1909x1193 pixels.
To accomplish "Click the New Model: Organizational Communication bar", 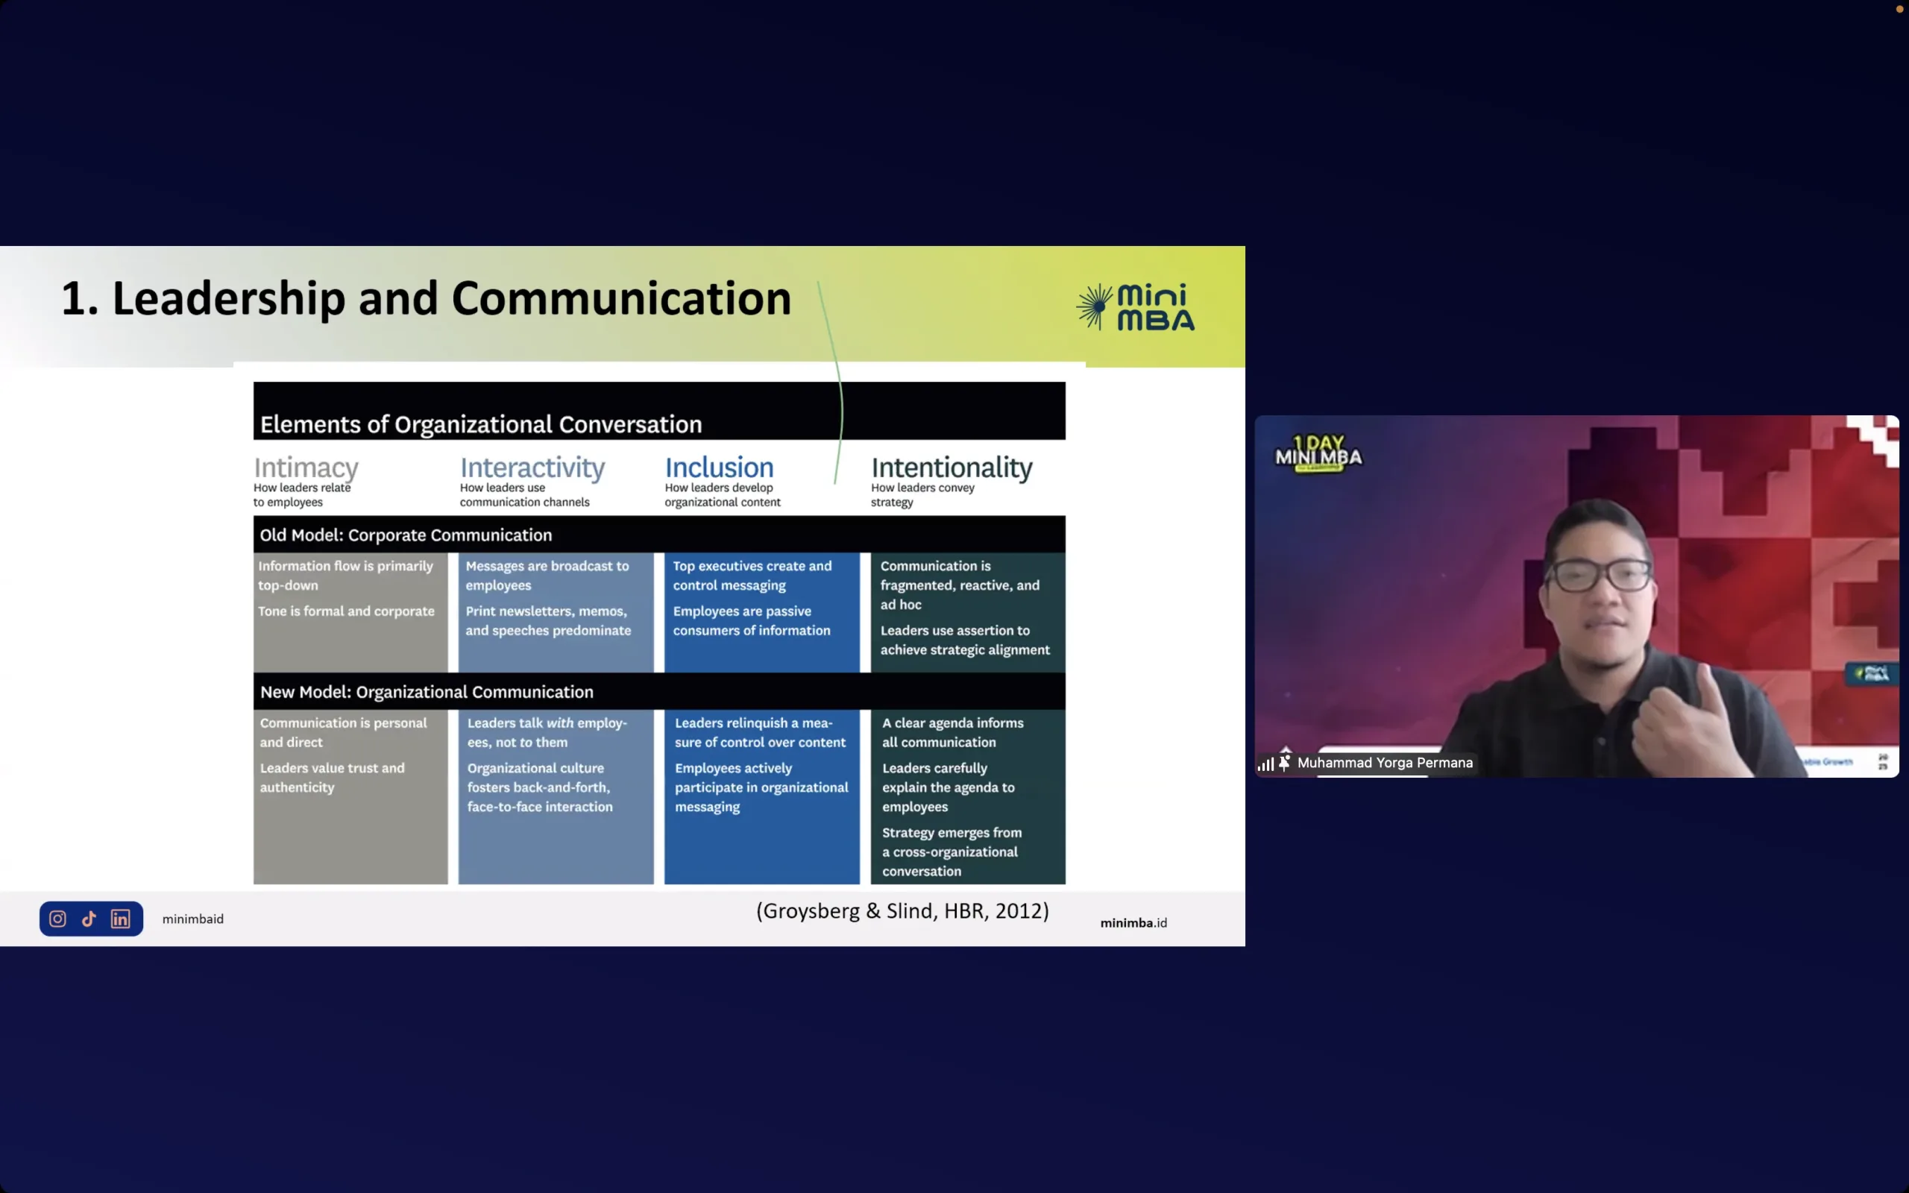I will click(658, 691).
